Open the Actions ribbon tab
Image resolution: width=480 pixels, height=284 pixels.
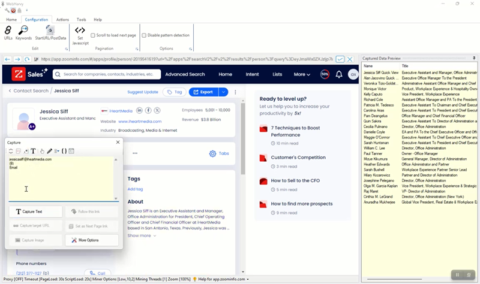pos(62,20)
